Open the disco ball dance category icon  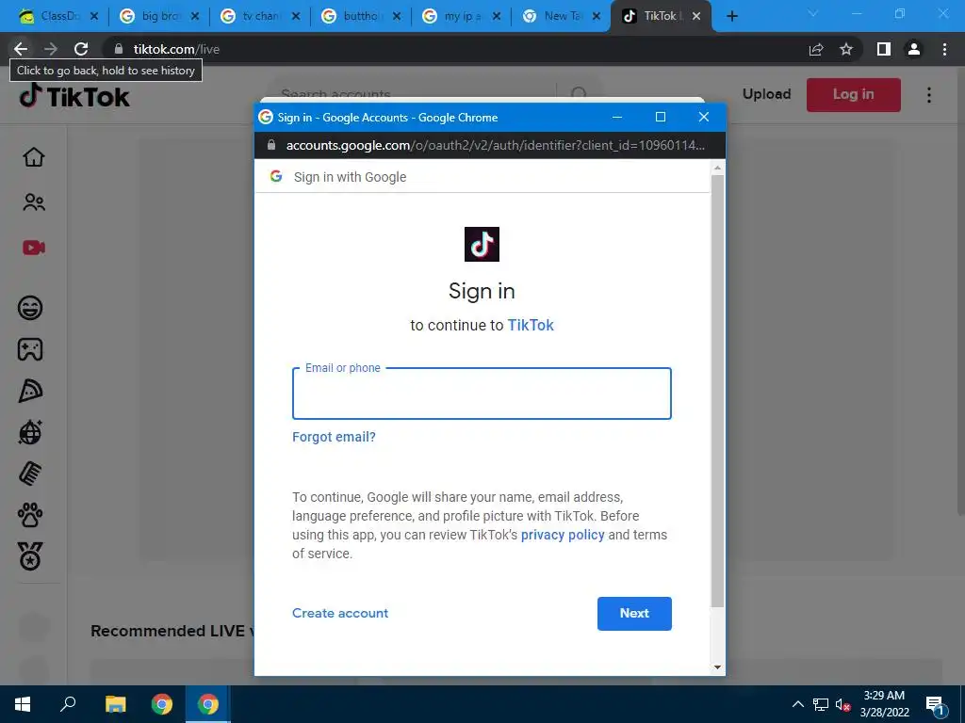[x=30, y=432]
